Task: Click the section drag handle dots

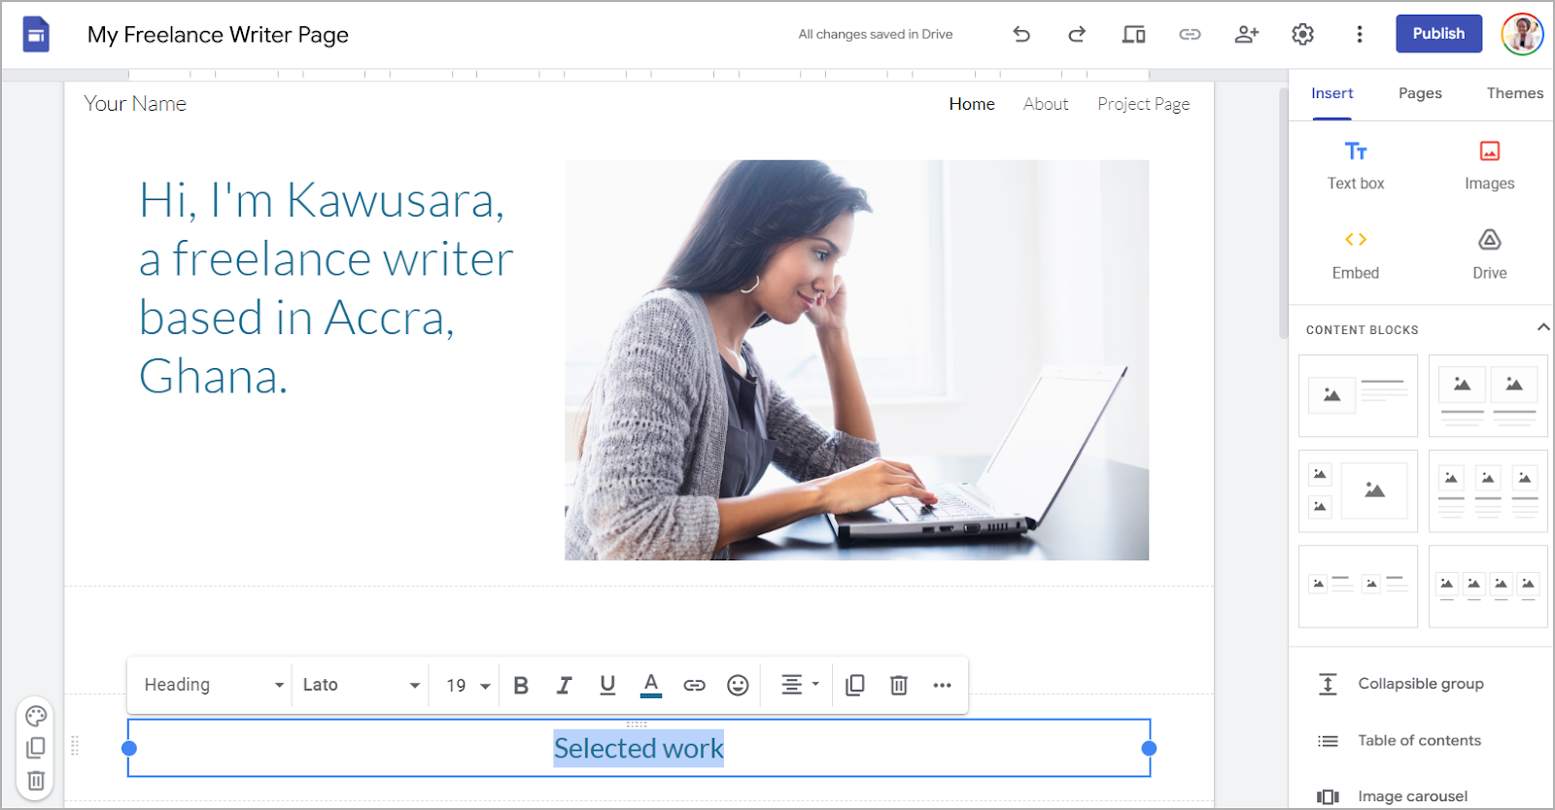Action: coord(75,746)
